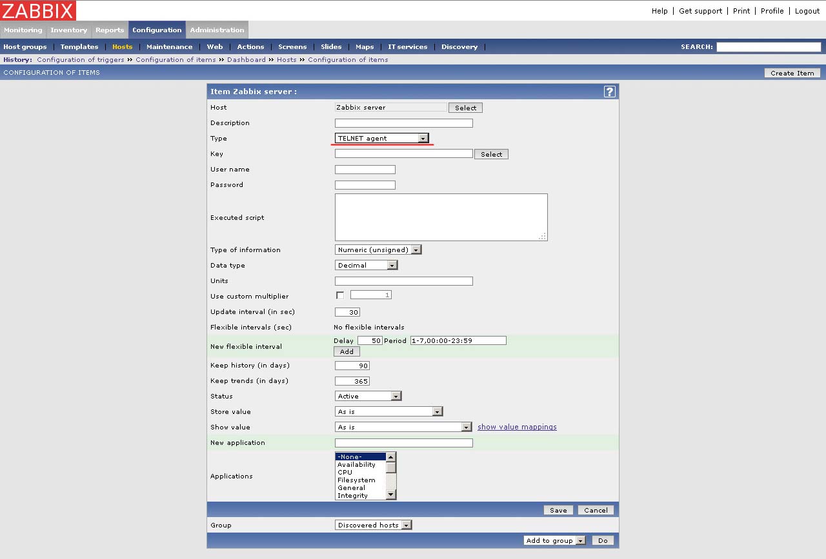Switch to the Monitoring tab

tap(23, 30)
